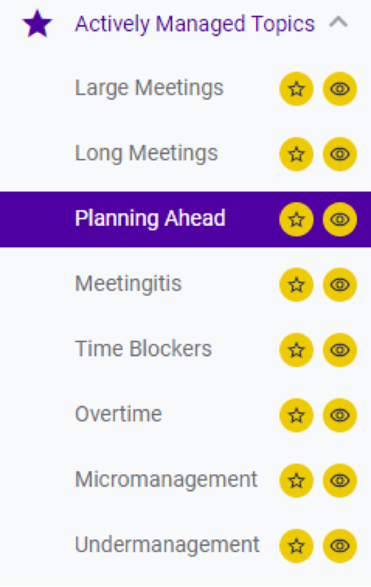Star the Time Blockers topic

click(x=296, y=350)
